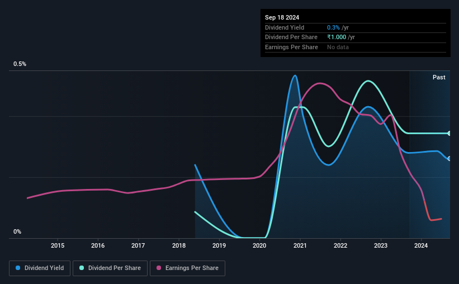459x284 pixels.
Task: Click the 2021 x-axis label
Action: click(x=300, y=245)
